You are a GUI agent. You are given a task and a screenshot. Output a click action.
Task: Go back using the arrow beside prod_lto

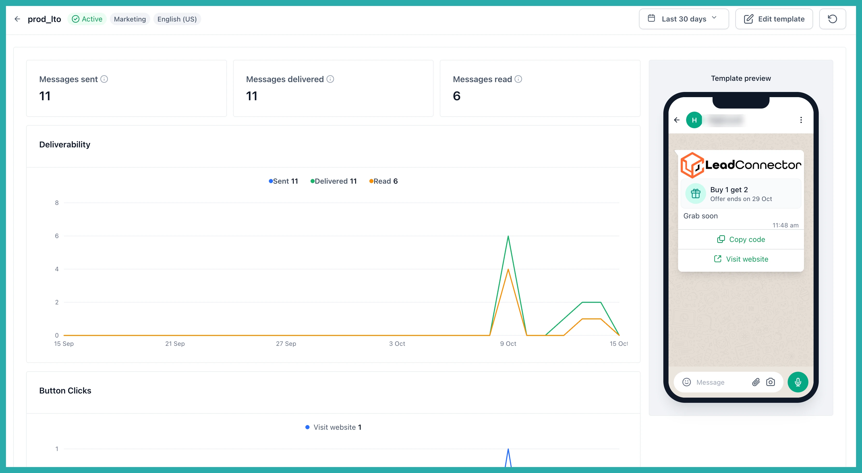pyautogui.click(x=17, y=19)
